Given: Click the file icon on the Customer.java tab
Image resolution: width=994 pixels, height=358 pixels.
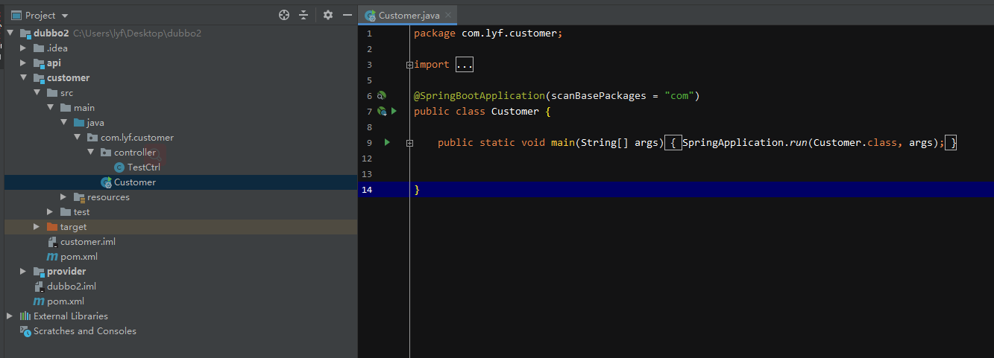Looking at the screenshot, I should [x=370, y=16].
